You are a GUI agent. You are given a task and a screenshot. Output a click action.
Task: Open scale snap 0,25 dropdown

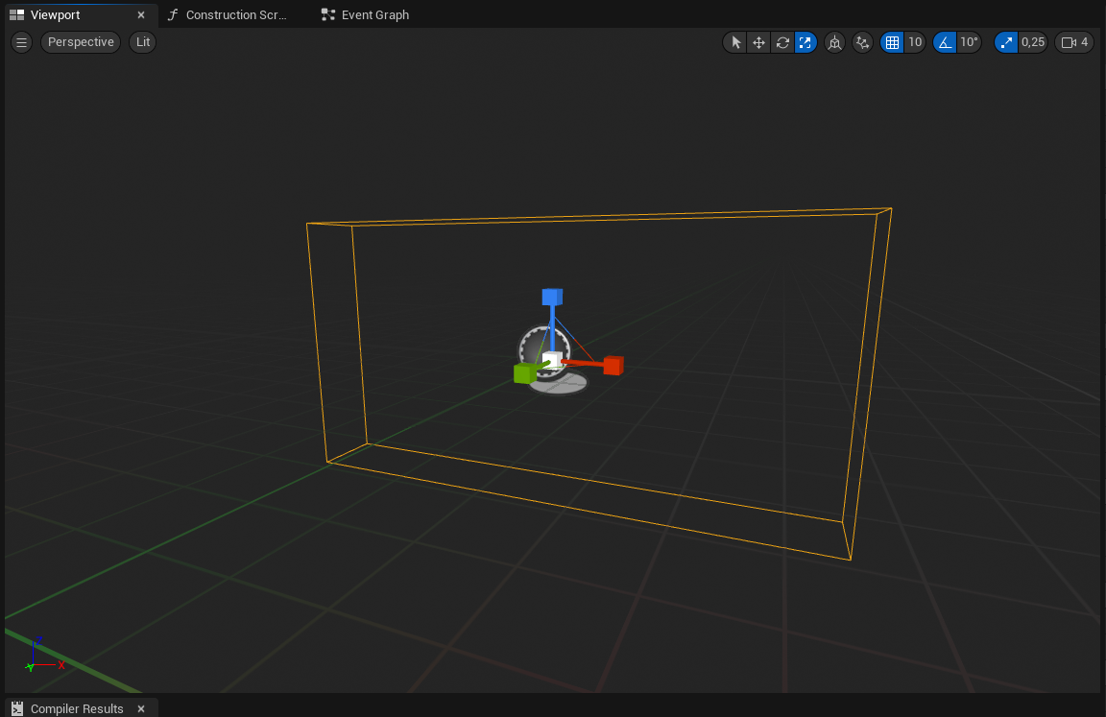click(x=1033, y=42)
